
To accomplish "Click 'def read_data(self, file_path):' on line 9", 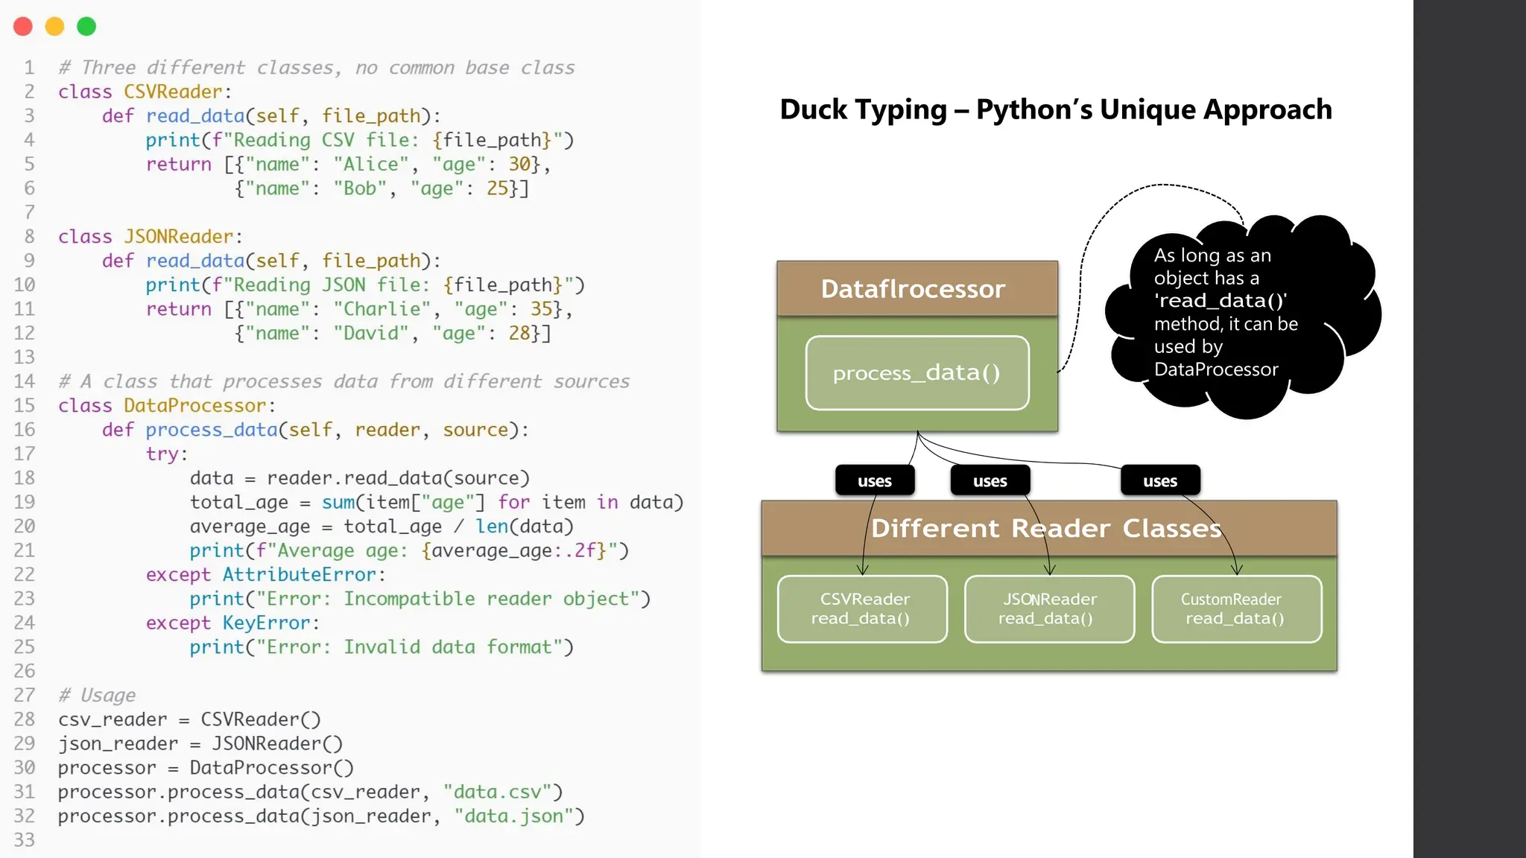I will tap(271, 261).
